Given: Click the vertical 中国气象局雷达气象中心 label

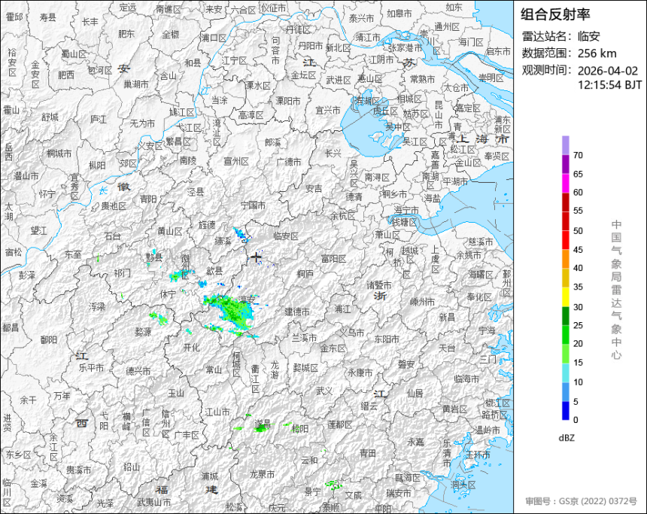Looking at the screenshot, I should pyautogui.click(x=616, y=290).
